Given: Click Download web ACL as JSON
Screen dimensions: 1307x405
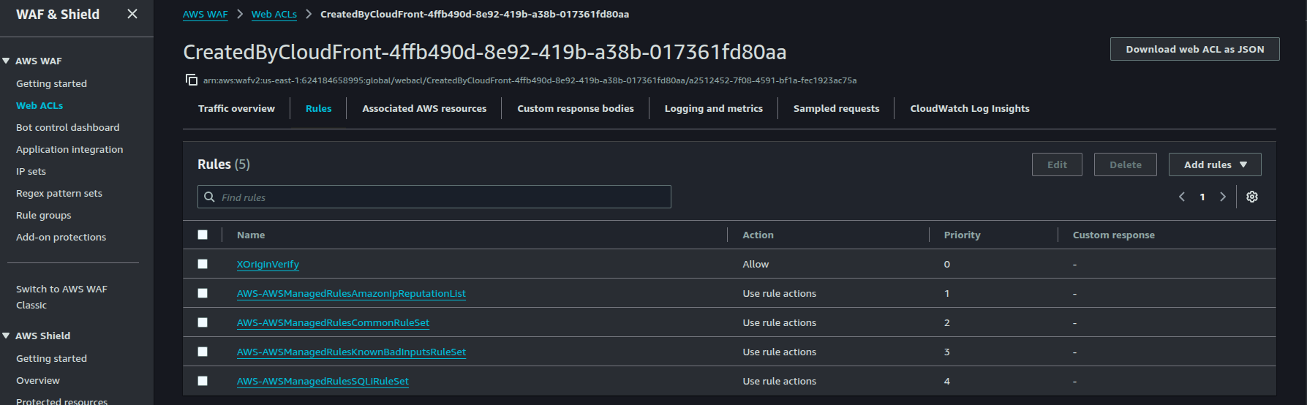Looking at the screenshot, I should pos(1195,49).
